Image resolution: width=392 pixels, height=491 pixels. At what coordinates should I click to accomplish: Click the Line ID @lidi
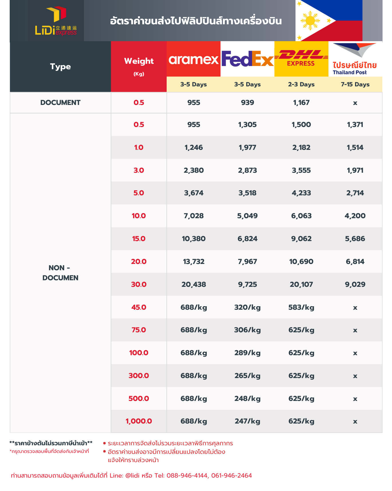point(132,476)
